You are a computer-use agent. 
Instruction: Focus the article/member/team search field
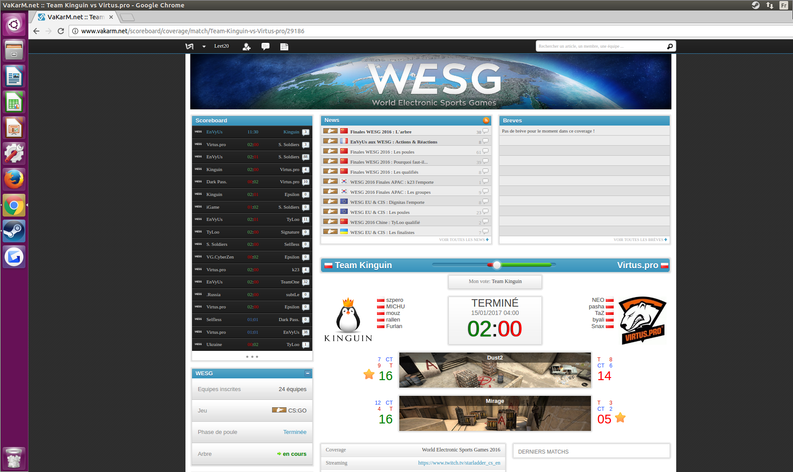[601, 46]
